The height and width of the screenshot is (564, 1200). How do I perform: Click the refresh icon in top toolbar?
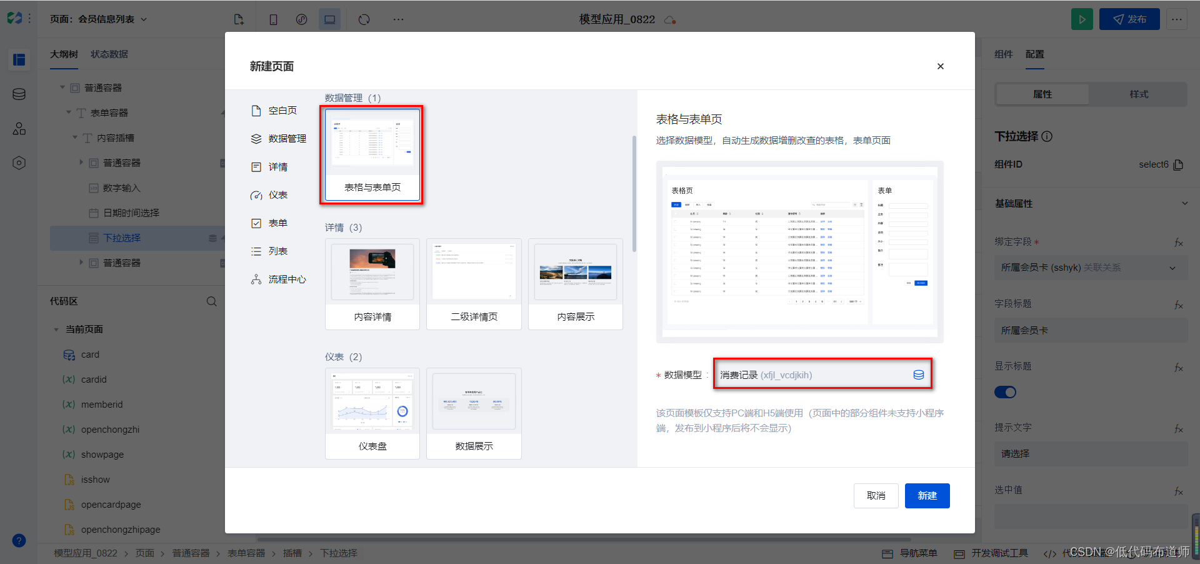364,19
